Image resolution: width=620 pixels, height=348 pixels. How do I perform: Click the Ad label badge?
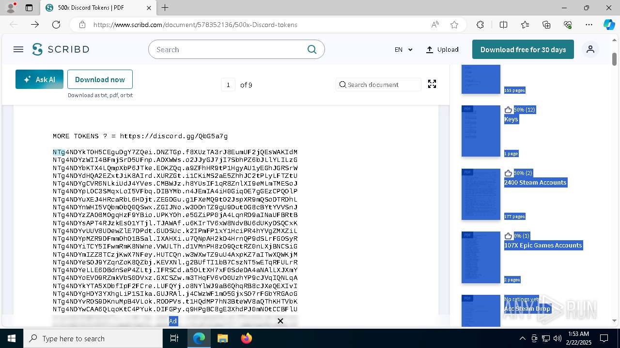173,321
